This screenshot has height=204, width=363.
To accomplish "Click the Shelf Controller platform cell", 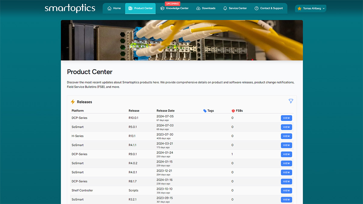I will click(x=82, y=190).
